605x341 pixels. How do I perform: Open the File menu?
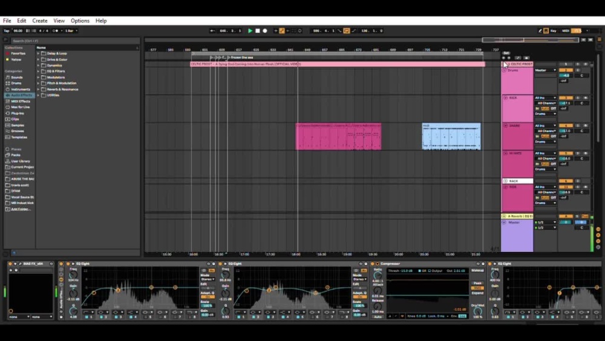(7, 21)
